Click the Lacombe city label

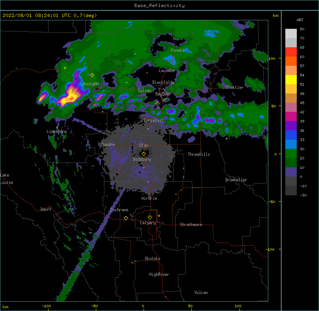click(x=167, y=71)
